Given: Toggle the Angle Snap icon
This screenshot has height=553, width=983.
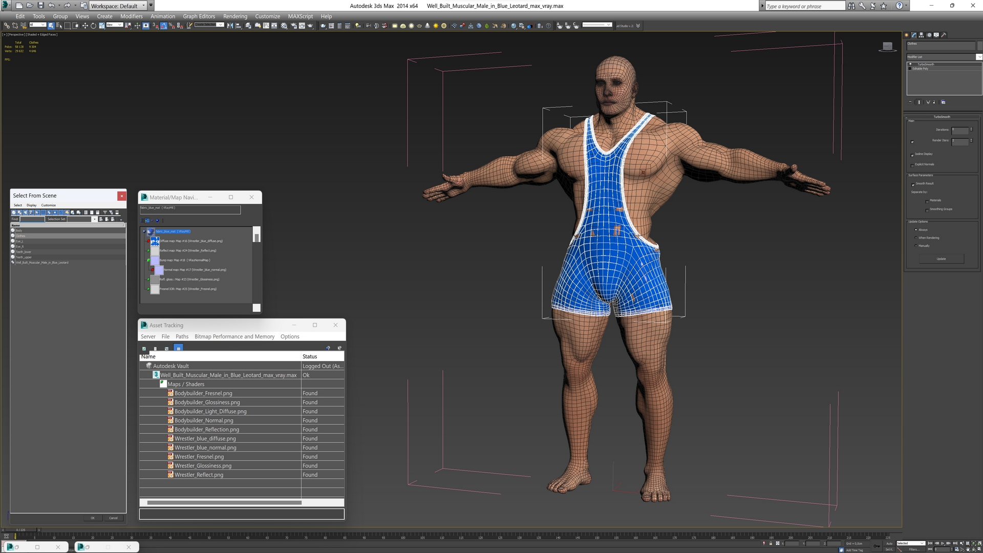Looking at the screenshot, I should point(163,26).
